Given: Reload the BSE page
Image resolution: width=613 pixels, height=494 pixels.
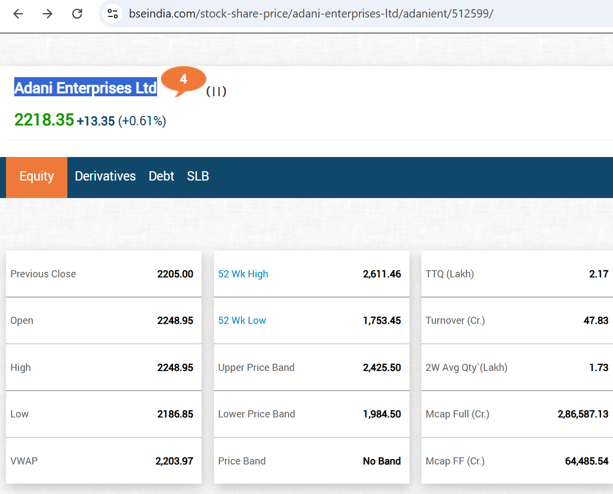Looking at the screenshot, I should click(77, 14).
